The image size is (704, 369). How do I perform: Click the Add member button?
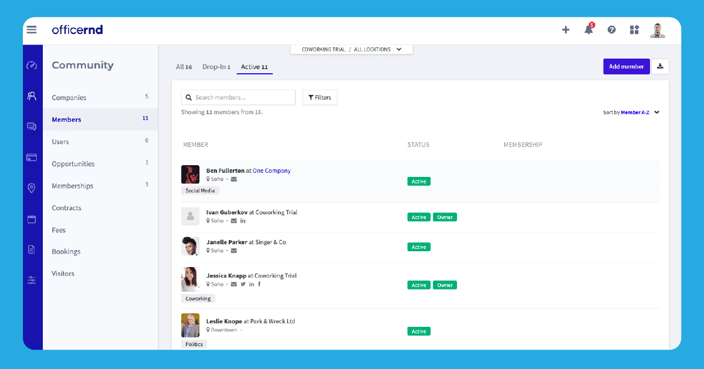point(627,66)
